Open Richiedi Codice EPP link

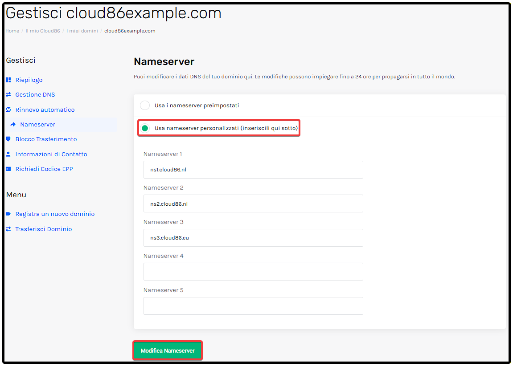click(x=44, y=169)
